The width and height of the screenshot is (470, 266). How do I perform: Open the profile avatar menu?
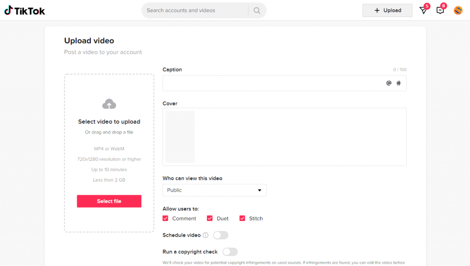coord(458,11)
